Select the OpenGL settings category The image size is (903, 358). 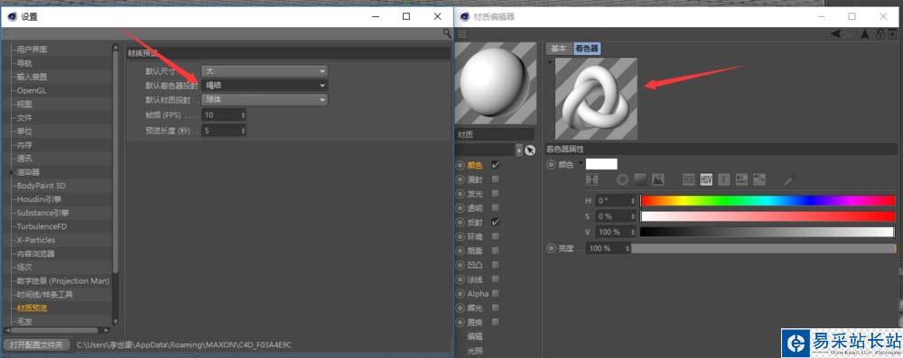tap(32, 90)
